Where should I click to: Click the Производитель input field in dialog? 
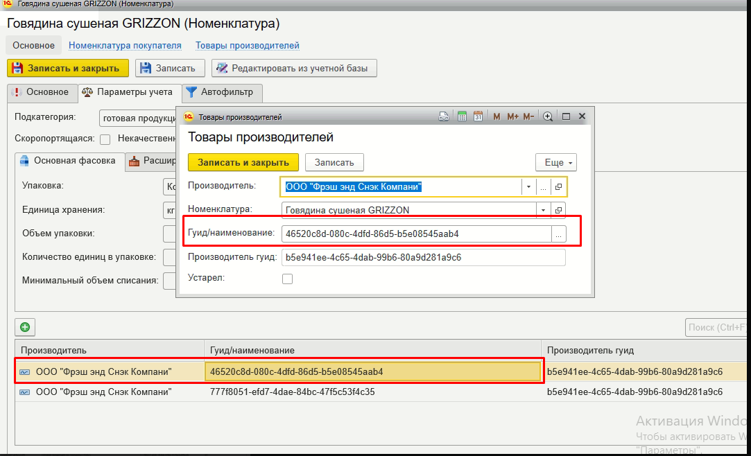(x=402, y=186)
